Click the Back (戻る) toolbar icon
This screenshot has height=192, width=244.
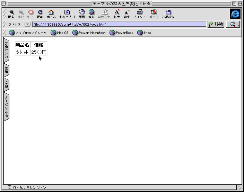click(x=11, y=14)
